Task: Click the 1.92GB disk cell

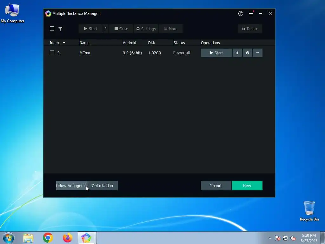Action: [155, 53]
